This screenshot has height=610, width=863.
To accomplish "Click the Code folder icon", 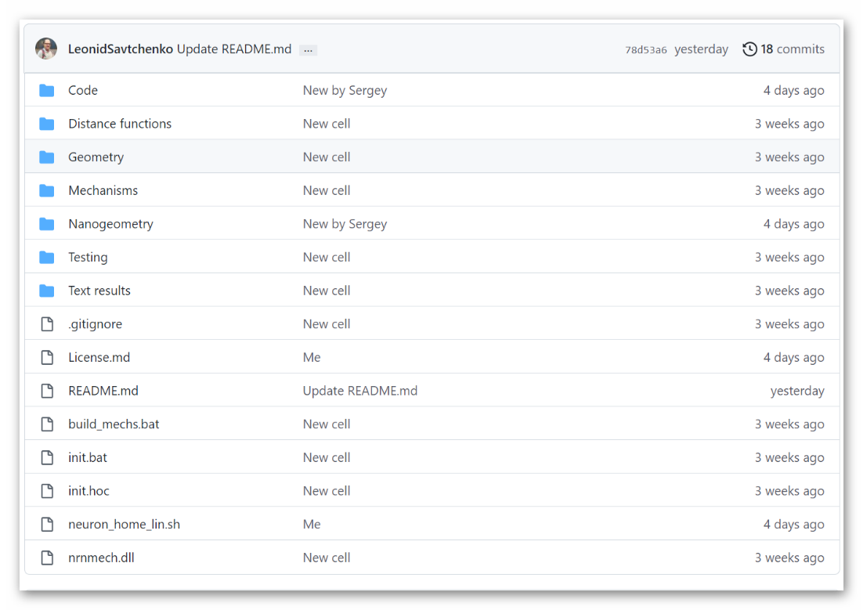I will [x=47, y=90].
